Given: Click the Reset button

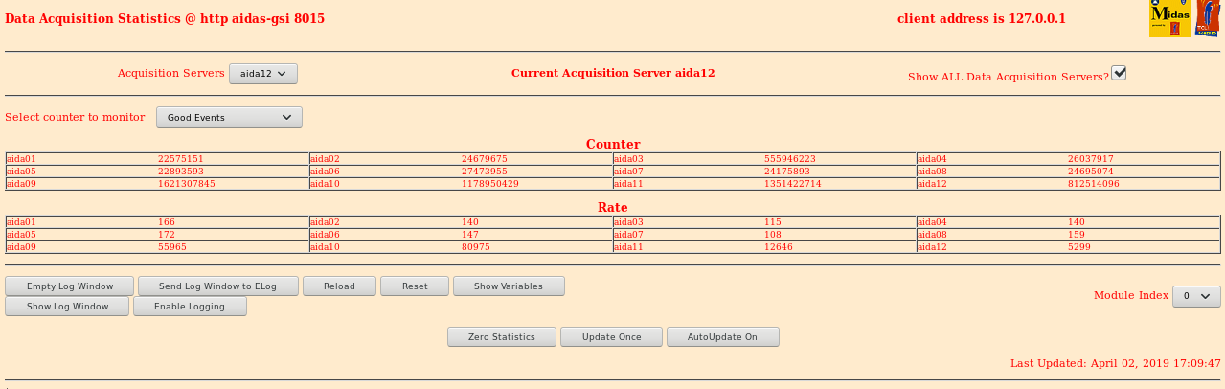Looking at the screenshot, I should tap(415, 286).
